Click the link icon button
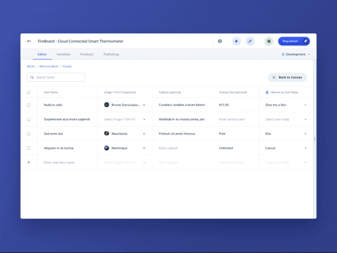Image resolution: width=337 pixels, height=253 pixels. [x=250, y=41]
